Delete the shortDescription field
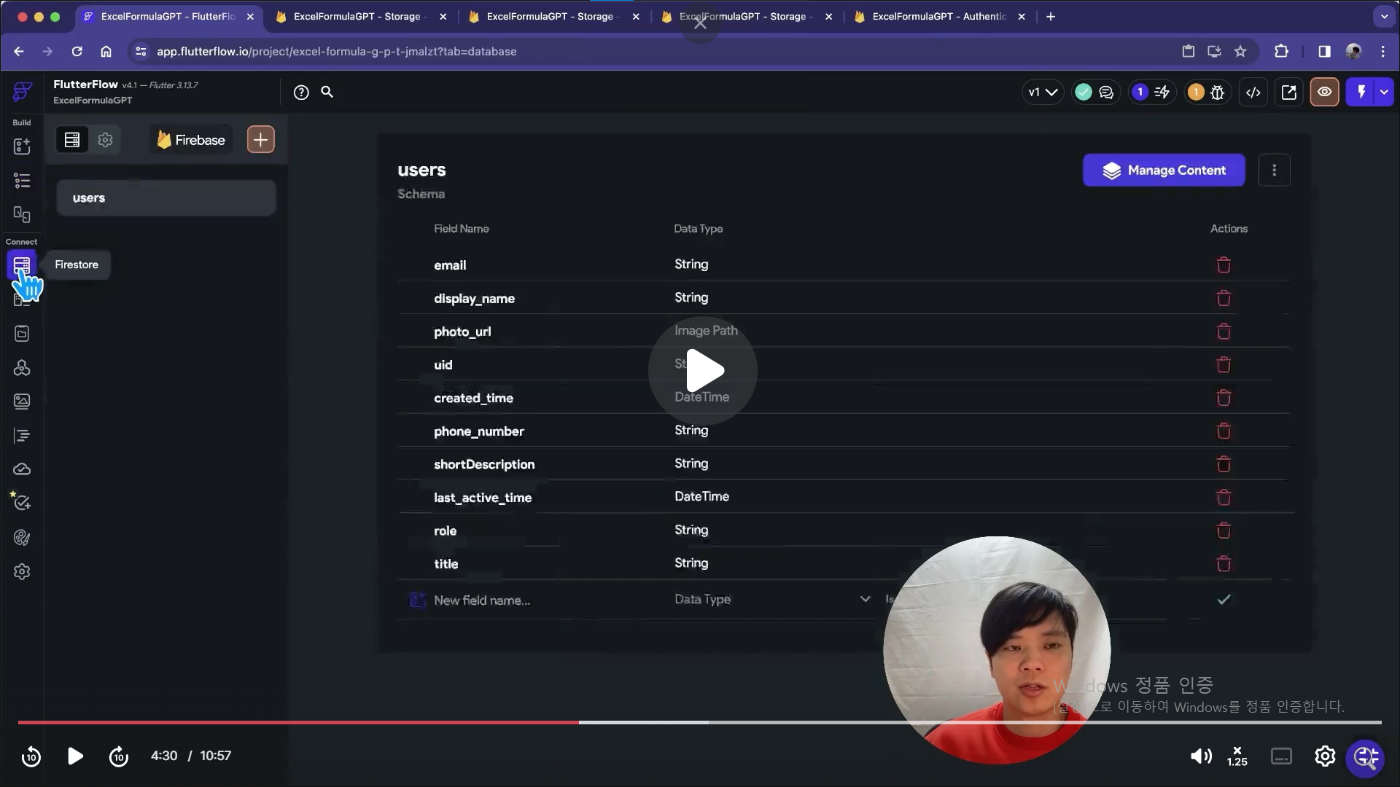Screen dimensions: 1400x787 (x=1224, y=464)
